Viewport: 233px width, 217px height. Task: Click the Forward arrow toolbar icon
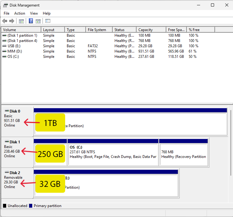(12, 21)
